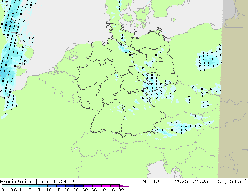Select the 5–10 mm legend color box

(x=43, y=186)
